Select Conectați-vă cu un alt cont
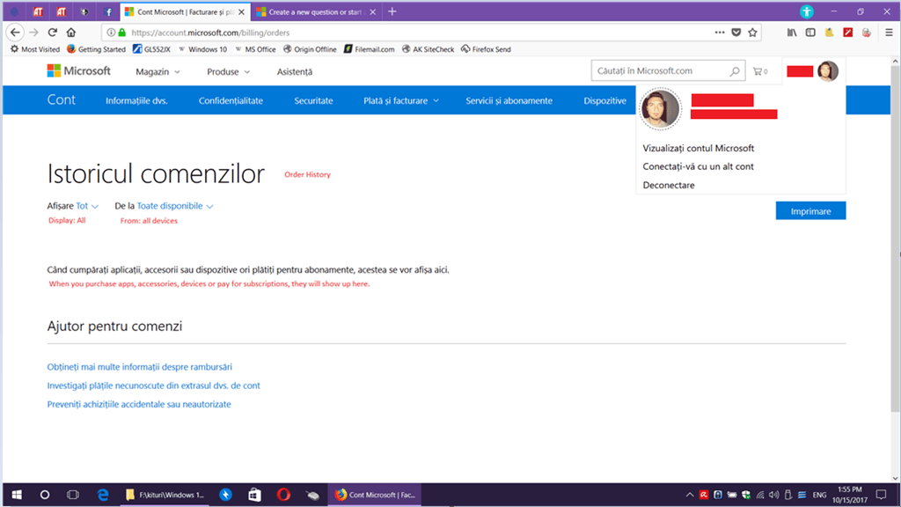This screenshot has width=901, height=507. point(698,166)
